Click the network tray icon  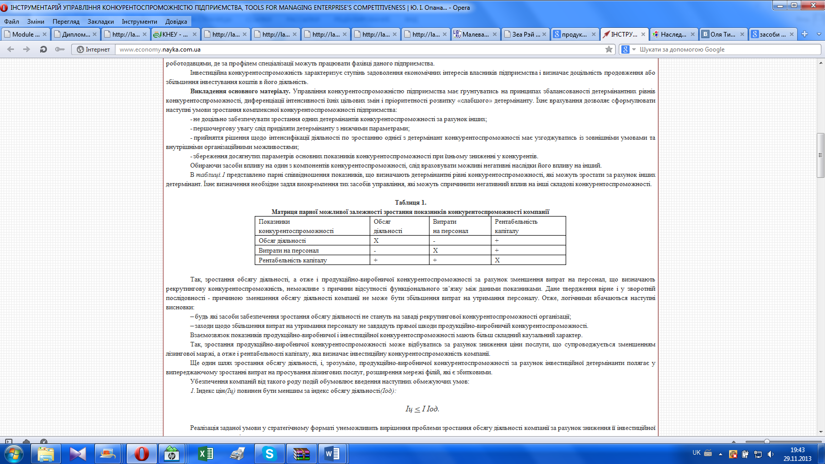click(758, 454)
